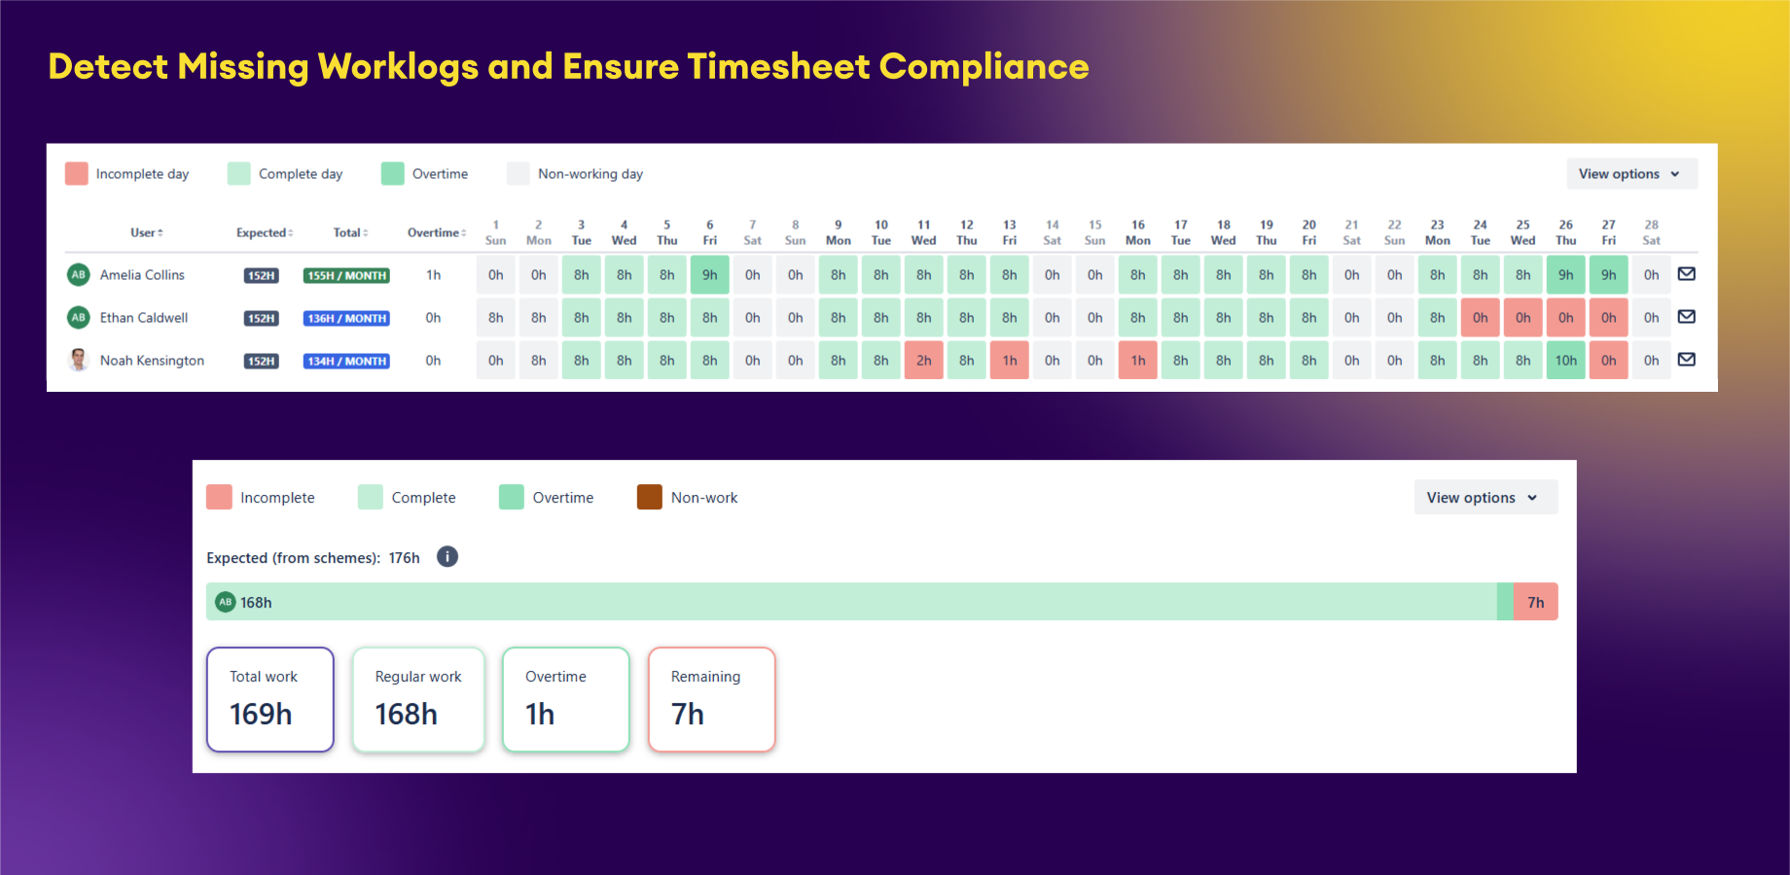
Task: Click the info icon next to Expected (from schemes)
Action: point(447,557)
